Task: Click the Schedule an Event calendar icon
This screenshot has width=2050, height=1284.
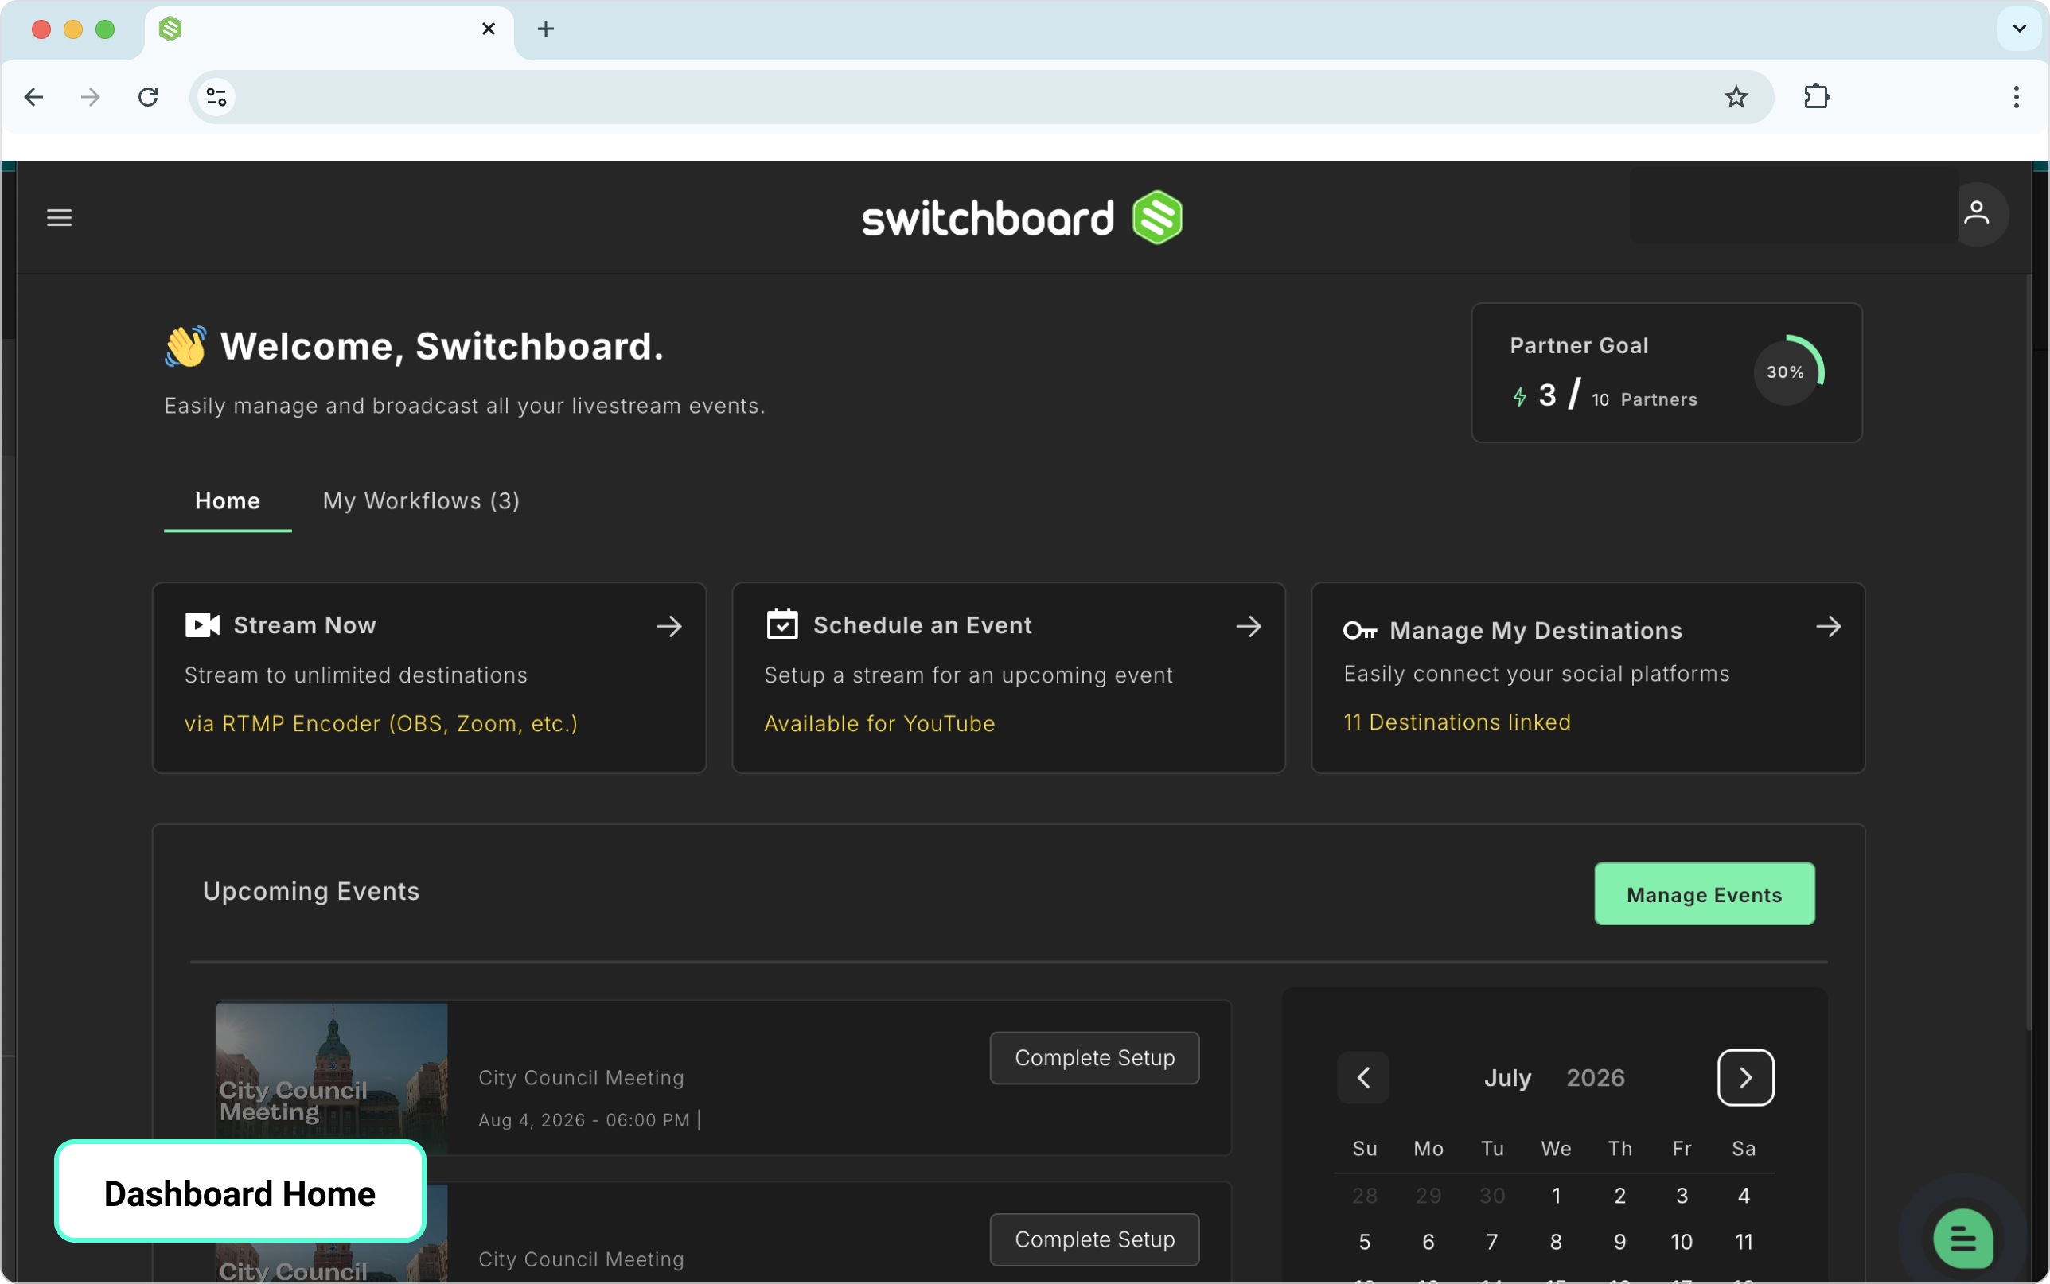Action: [782, 624]
